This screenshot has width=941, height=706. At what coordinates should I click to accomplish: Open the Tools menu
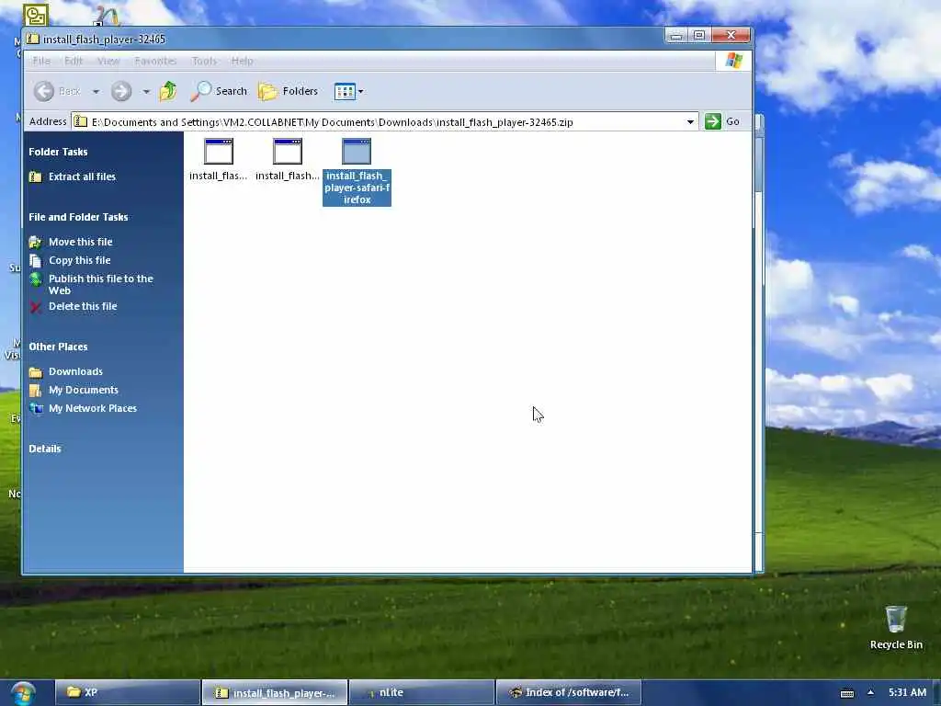pyautogui.click(x=204, y=61)
